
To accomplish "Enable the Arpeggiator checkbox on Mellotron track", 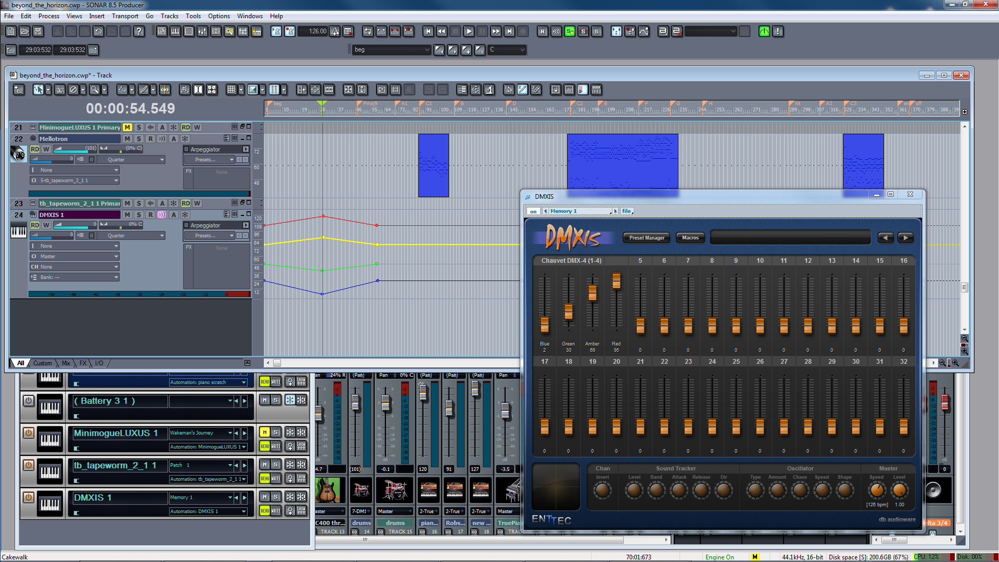I will point(186,149).
